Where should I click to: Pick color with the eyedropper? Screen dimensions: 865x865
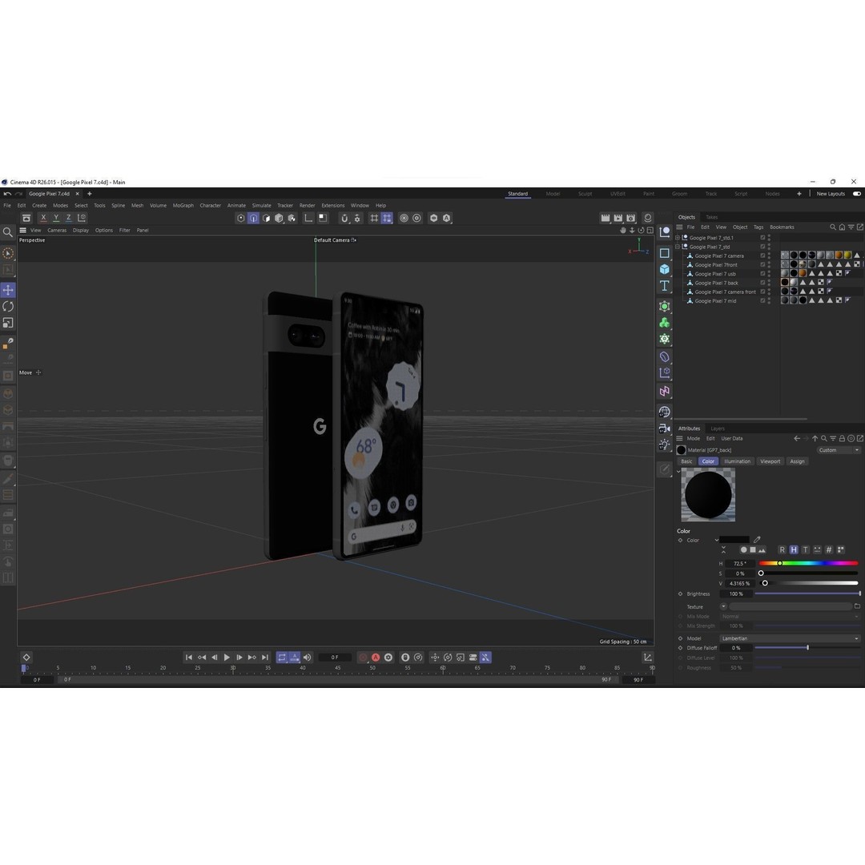click(x=757, y=540)
